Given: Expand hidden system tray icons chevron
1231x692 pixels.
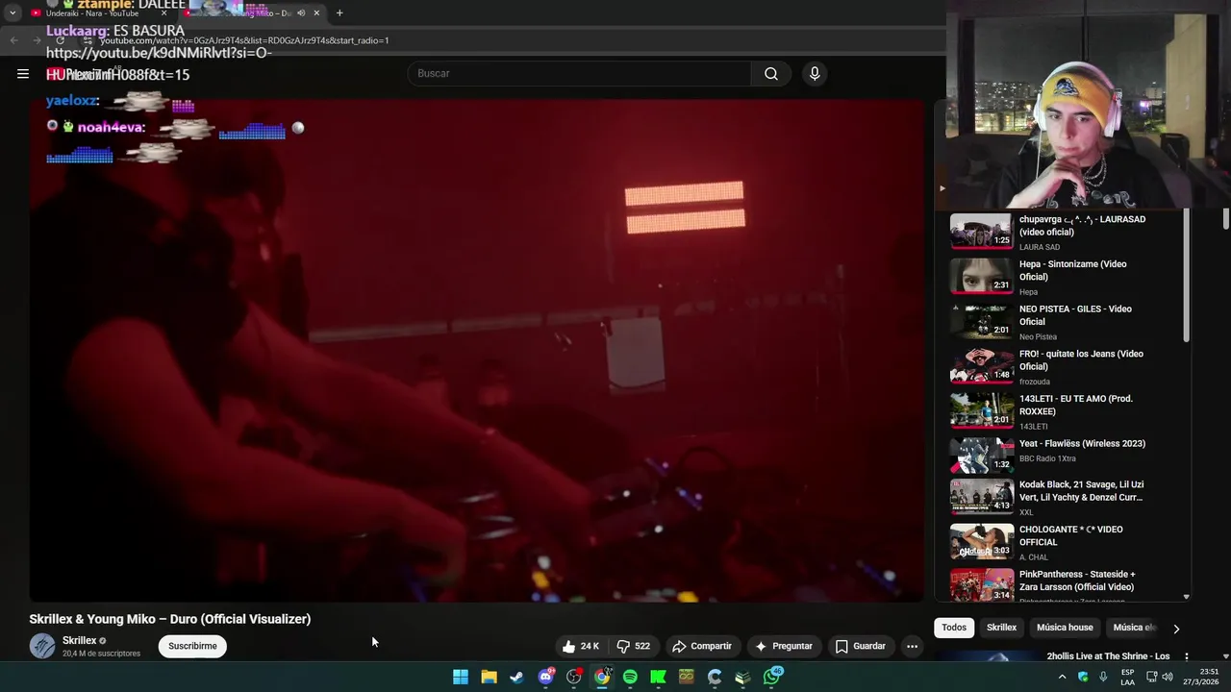Looking at the screenshot, I should 1063,677.
